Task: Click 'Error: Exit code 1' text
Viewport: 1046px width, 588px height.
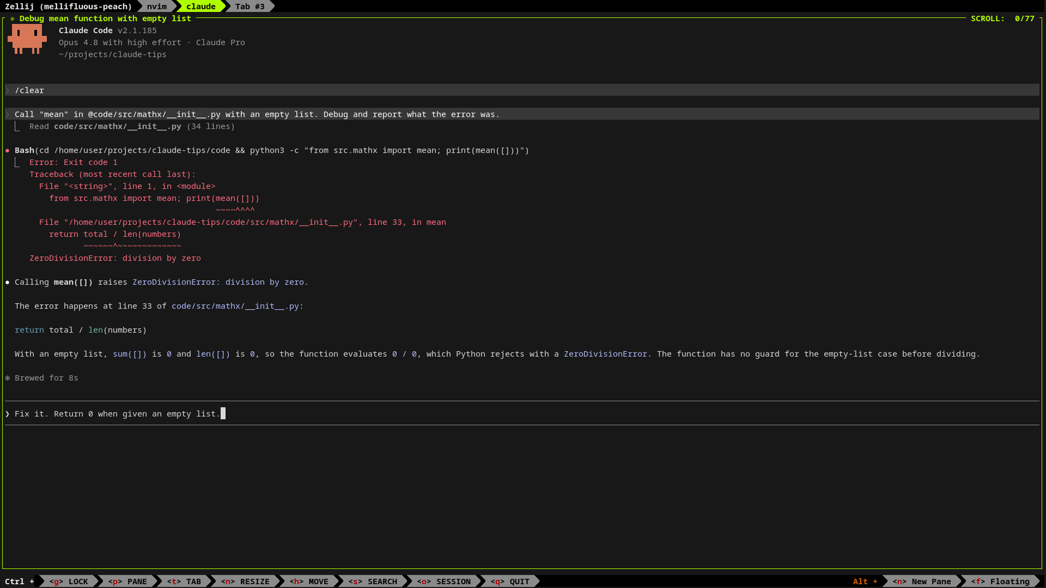Action: 74,162
